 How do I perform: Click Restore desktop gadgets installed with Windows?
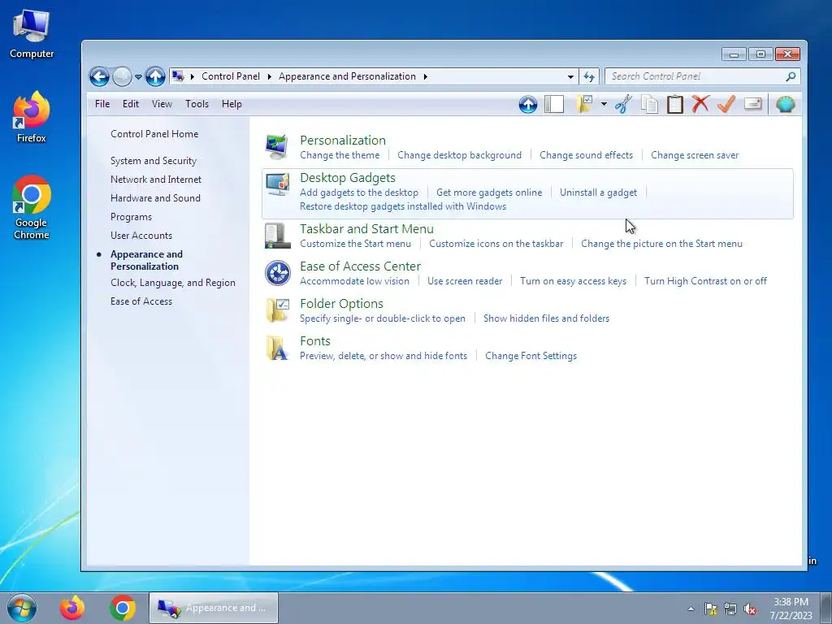[403, 206]
